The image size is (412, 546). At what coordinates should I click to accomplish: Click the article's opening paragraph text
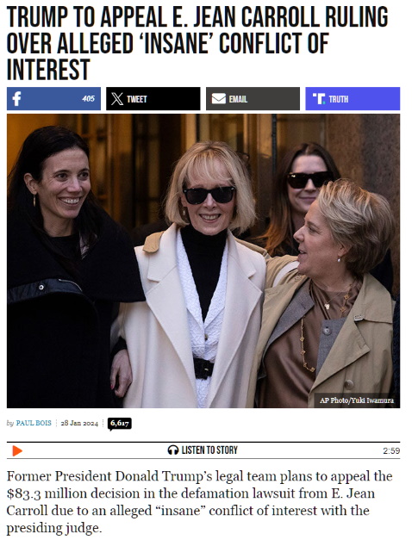pos(199,502)
